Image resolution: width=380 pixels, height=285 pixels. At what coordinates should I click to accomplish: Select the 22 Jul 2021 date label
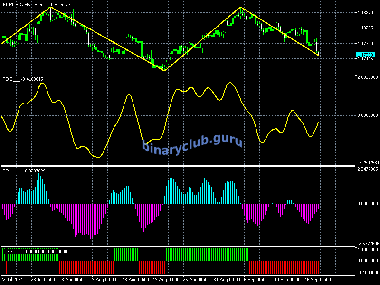click(12, 279)
